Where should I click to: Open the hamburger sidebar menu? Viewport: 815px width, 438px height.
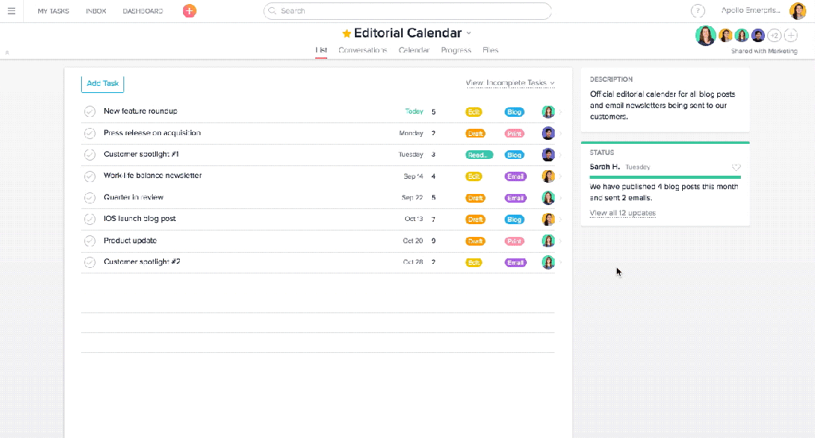[x=11, y=11]
